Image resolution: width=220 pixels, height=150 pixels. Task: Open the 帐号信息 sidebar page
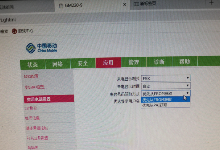pyautogui.click(x=32, y=118)
